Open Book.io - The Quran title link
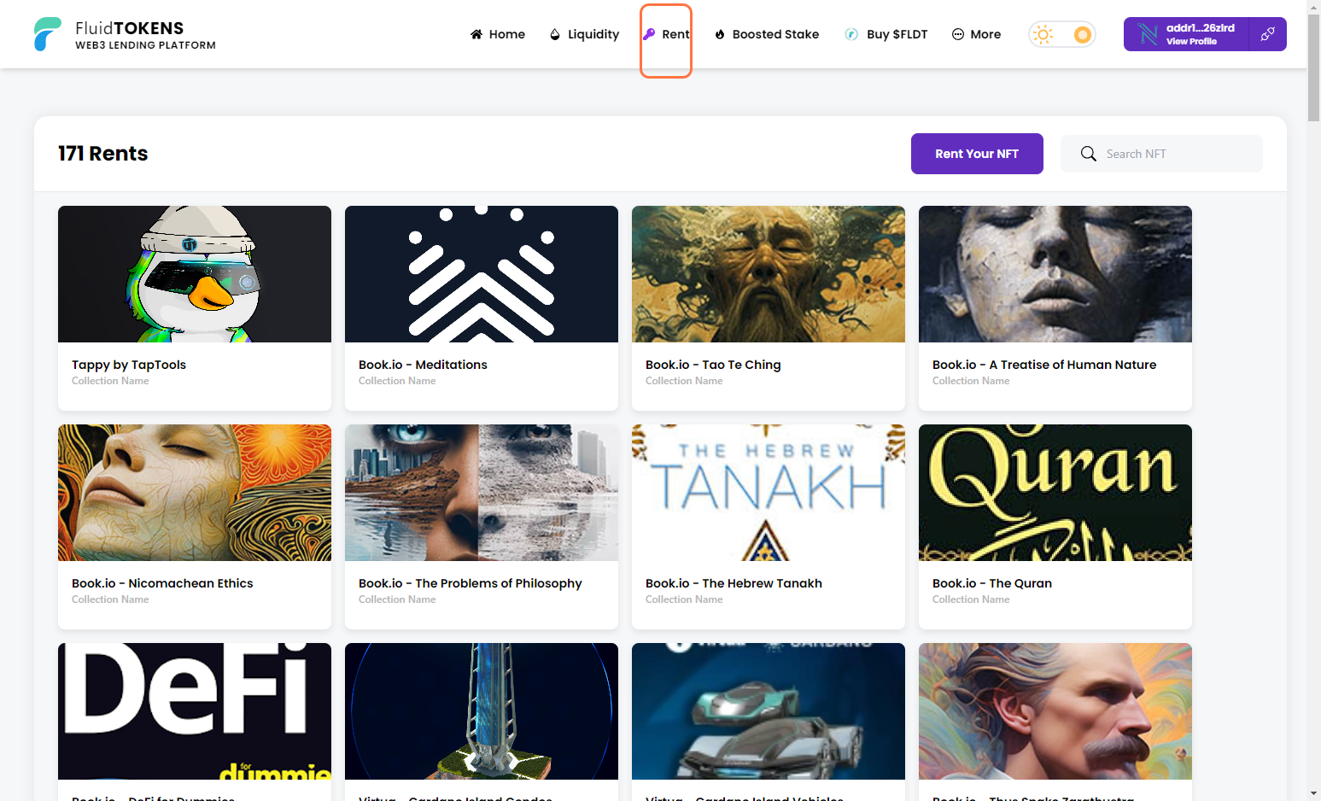The image size is (1321, 801). coord(991,583)
